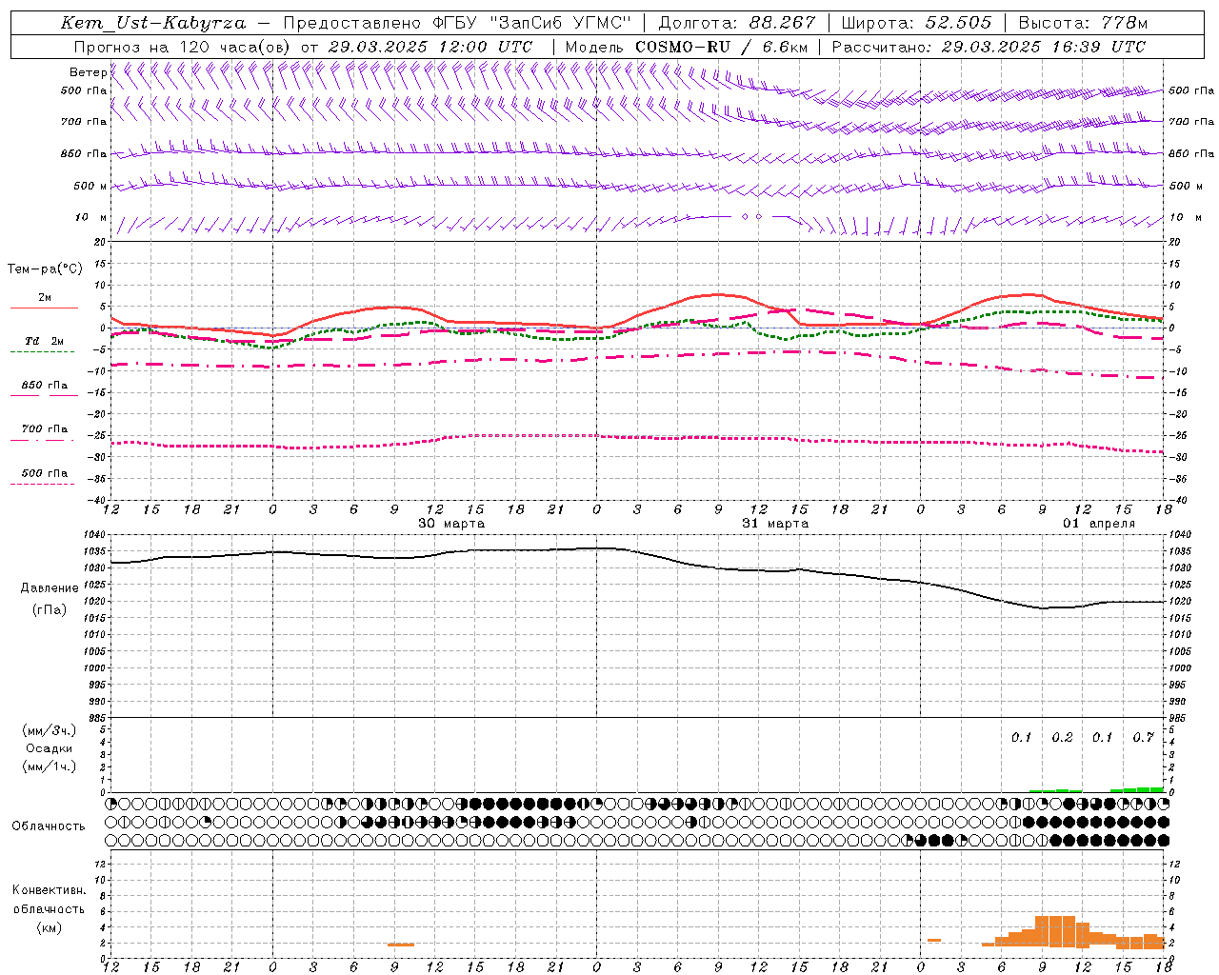
Task: Click the Конвективн. panel label
Action: point(50,890)
